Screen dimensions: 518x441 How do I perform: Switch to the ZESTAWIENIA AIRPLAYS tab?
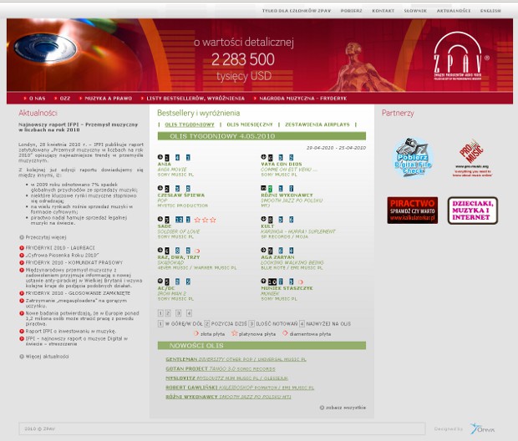317,124
